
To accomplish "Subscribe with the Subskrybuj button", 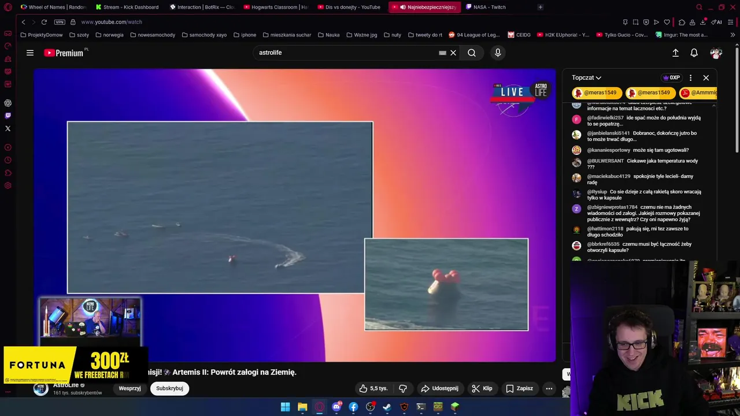I will point(169,388).
